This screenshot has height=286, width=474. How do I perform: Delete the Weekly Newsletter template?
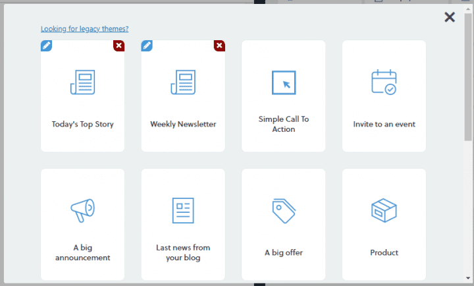pos(219,45)
